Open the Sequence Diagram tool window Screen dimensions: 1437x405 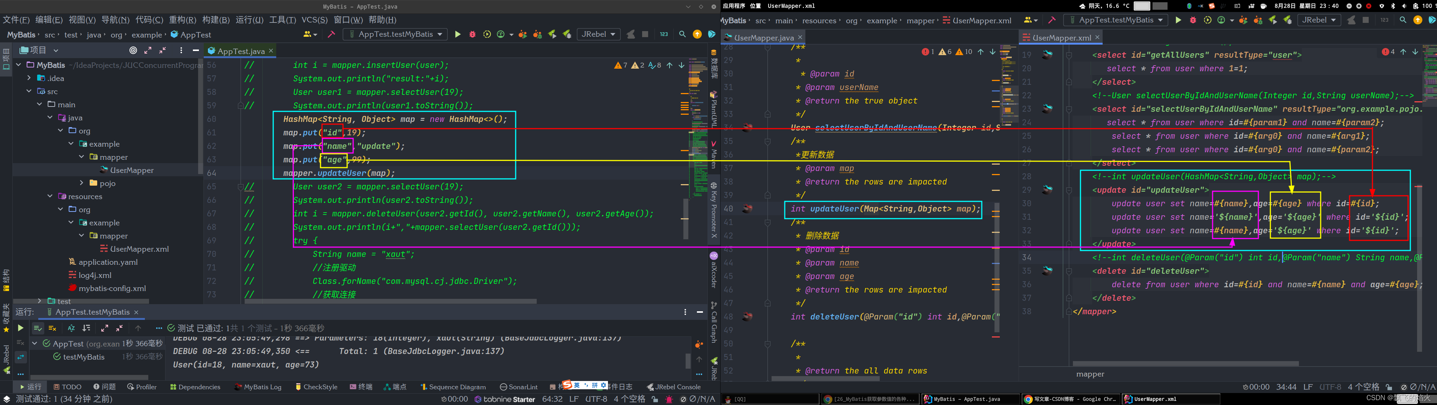(x=452, y=387)
